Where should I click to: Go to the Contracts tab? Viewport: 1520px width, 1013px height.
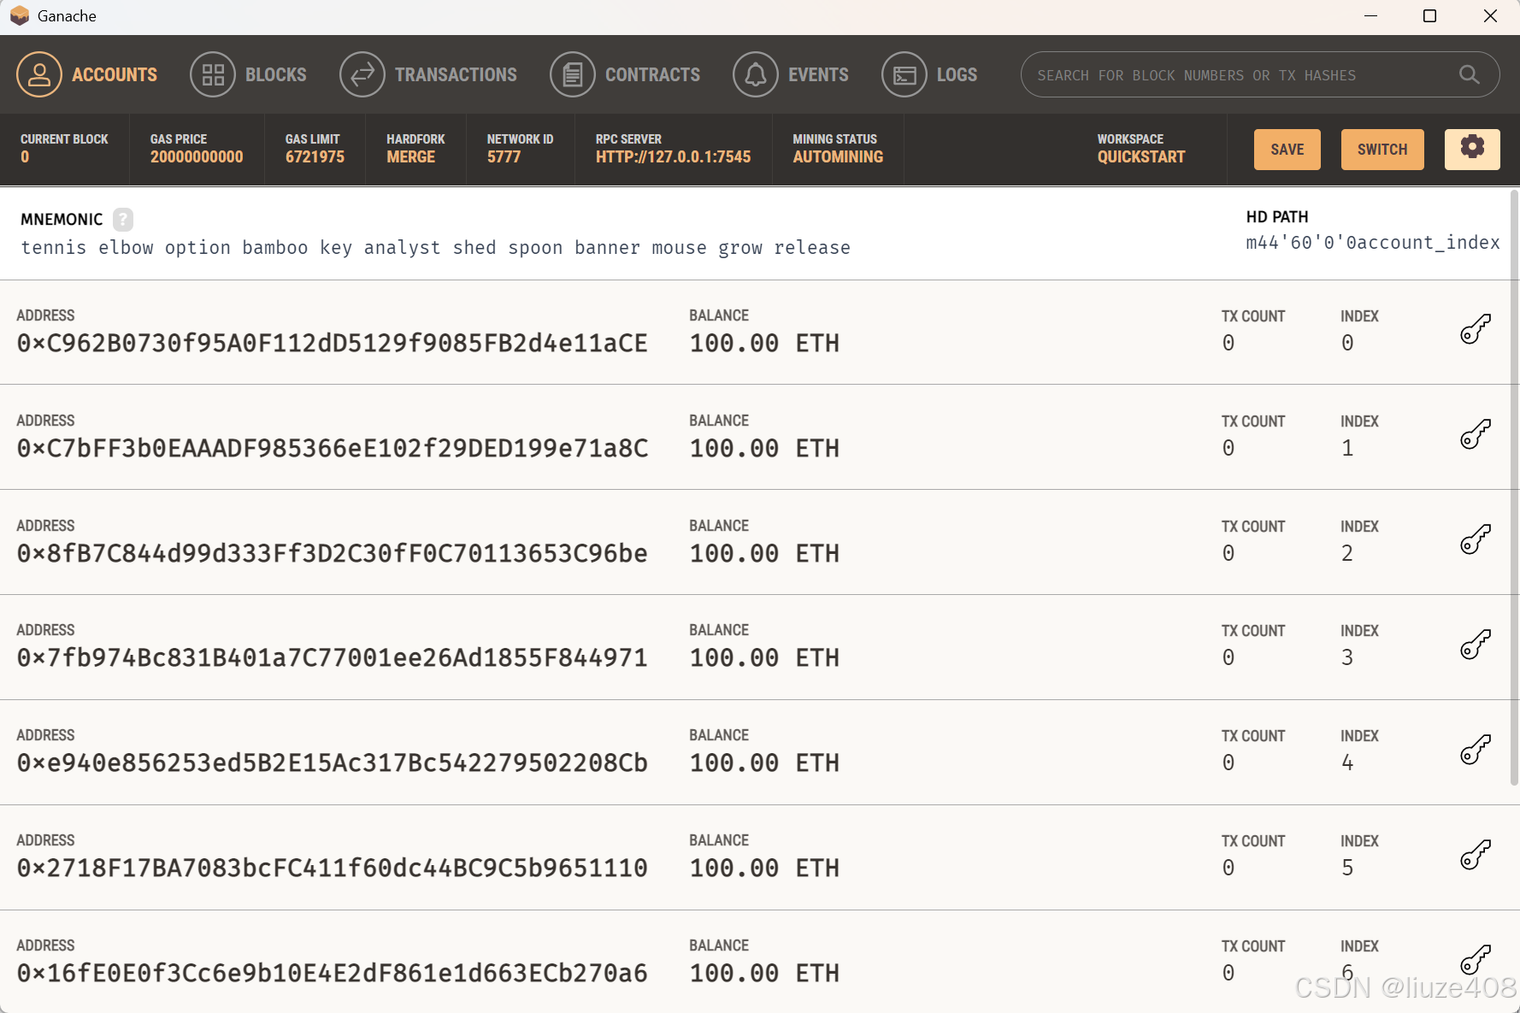tap(625, 75)
